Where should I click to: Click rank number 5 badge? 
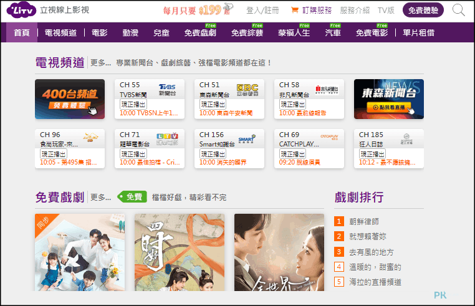click(x=339, y=282)
